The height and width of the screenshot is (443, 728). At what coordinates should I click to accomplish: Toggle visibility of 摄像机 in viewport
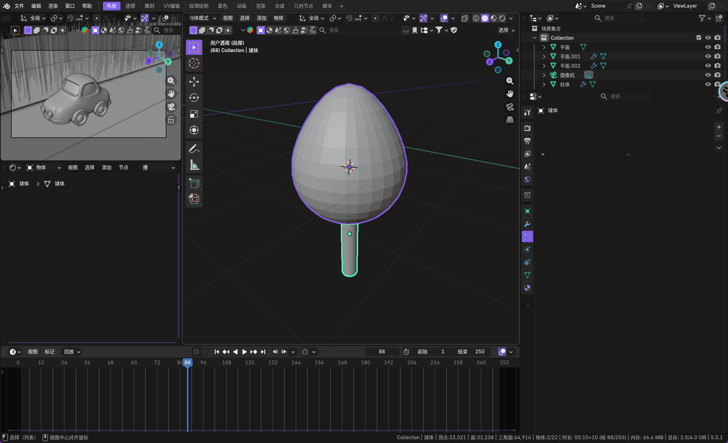(x=708, y=75)
